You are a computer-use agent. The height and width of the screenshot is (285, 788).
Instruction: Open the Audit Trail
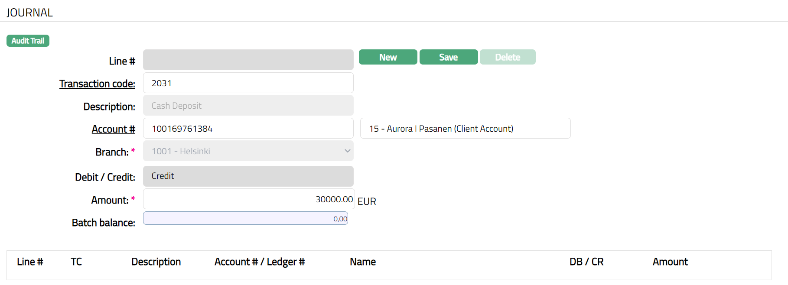(x=28, y=41)
